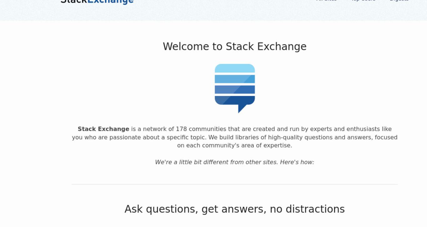Click the third blue stripe of the logo
Screen dimensions: 427x227
(235, 89)
